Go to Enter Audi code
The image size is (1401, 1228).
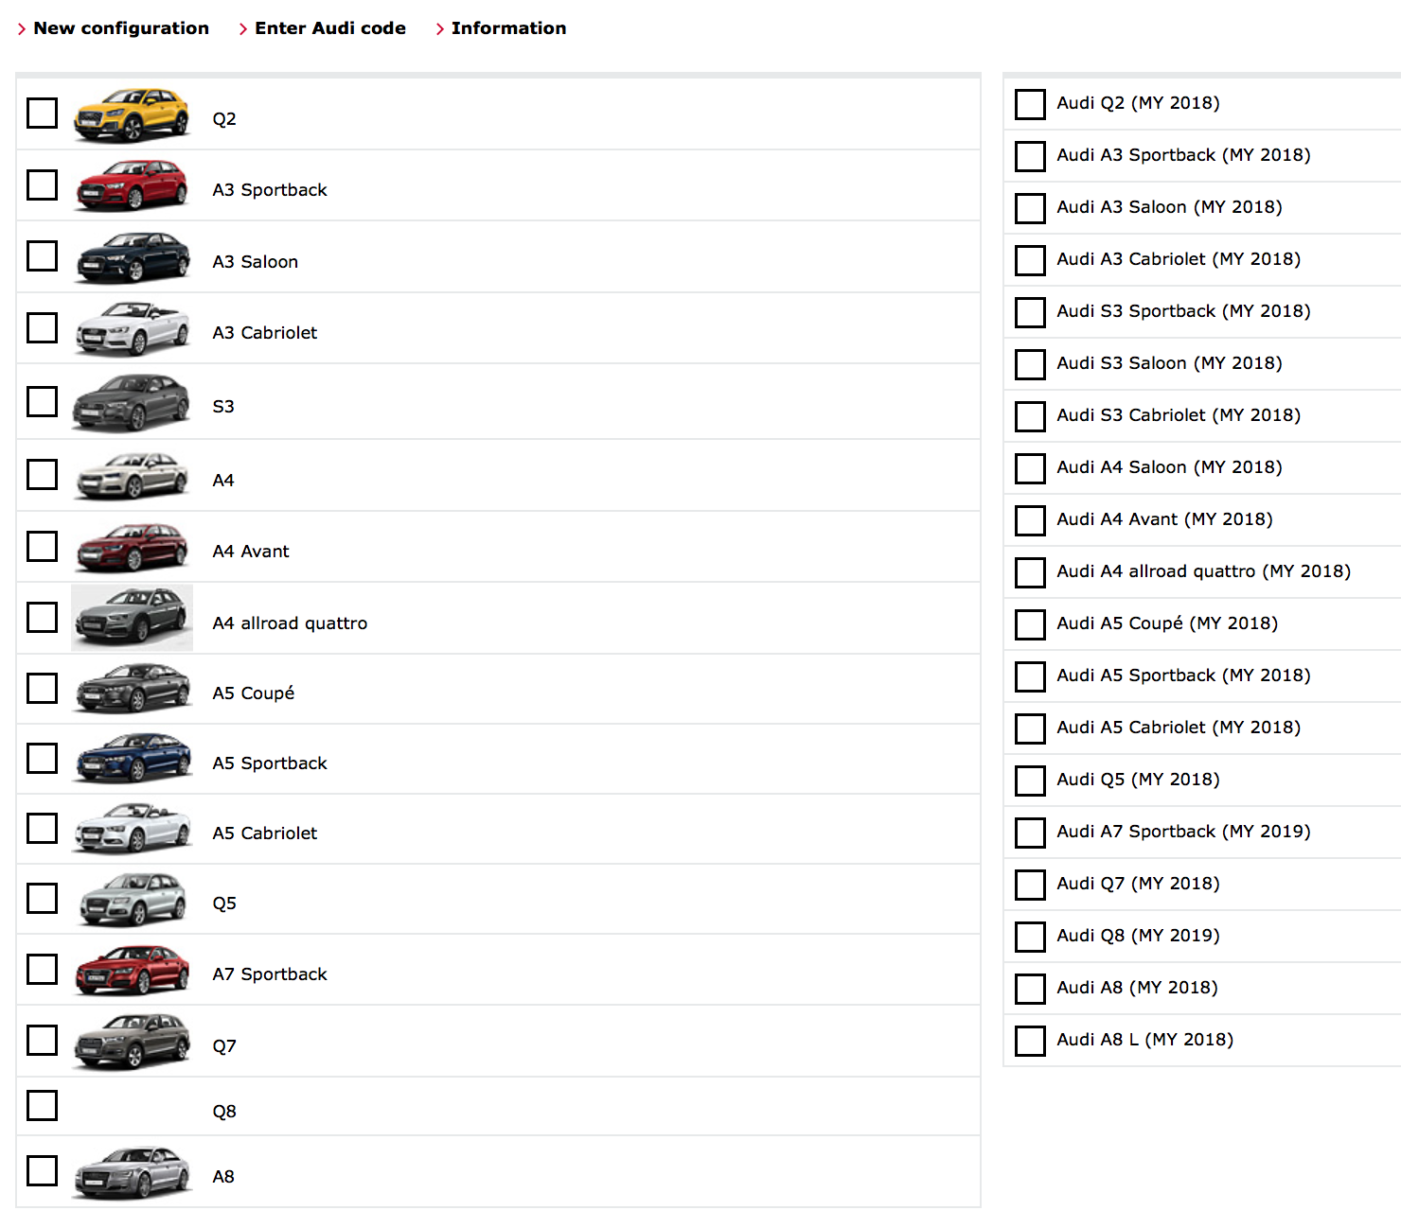coord(329,28)
